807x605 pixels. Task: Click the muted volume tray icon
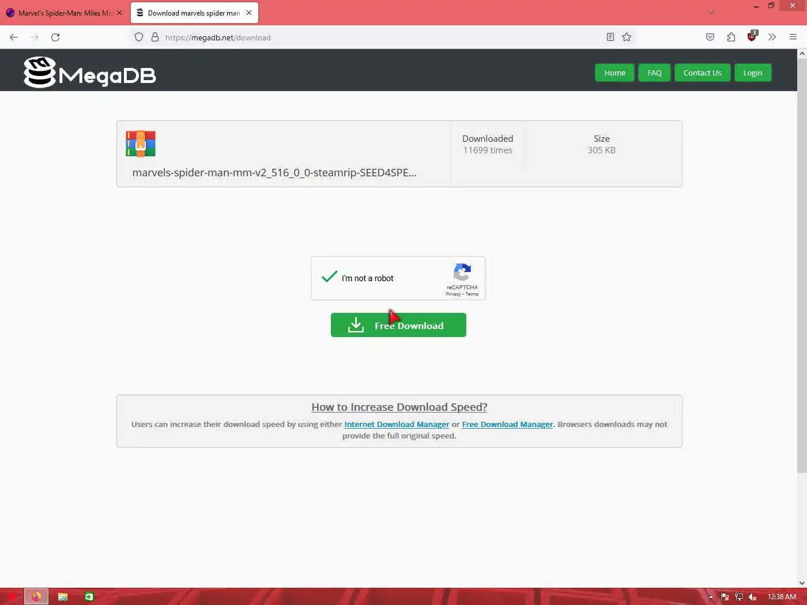pyautogui.click(x=752, y=597)
